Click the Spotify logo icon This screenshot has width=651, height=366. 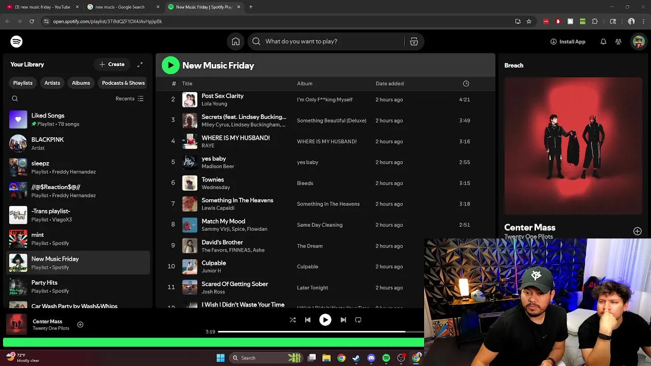(x=17, y=42)
